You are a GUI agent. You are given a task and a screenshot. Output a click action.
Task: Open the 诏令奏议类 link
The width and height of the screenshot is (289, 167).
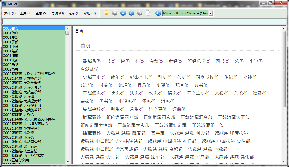(207, 77)
